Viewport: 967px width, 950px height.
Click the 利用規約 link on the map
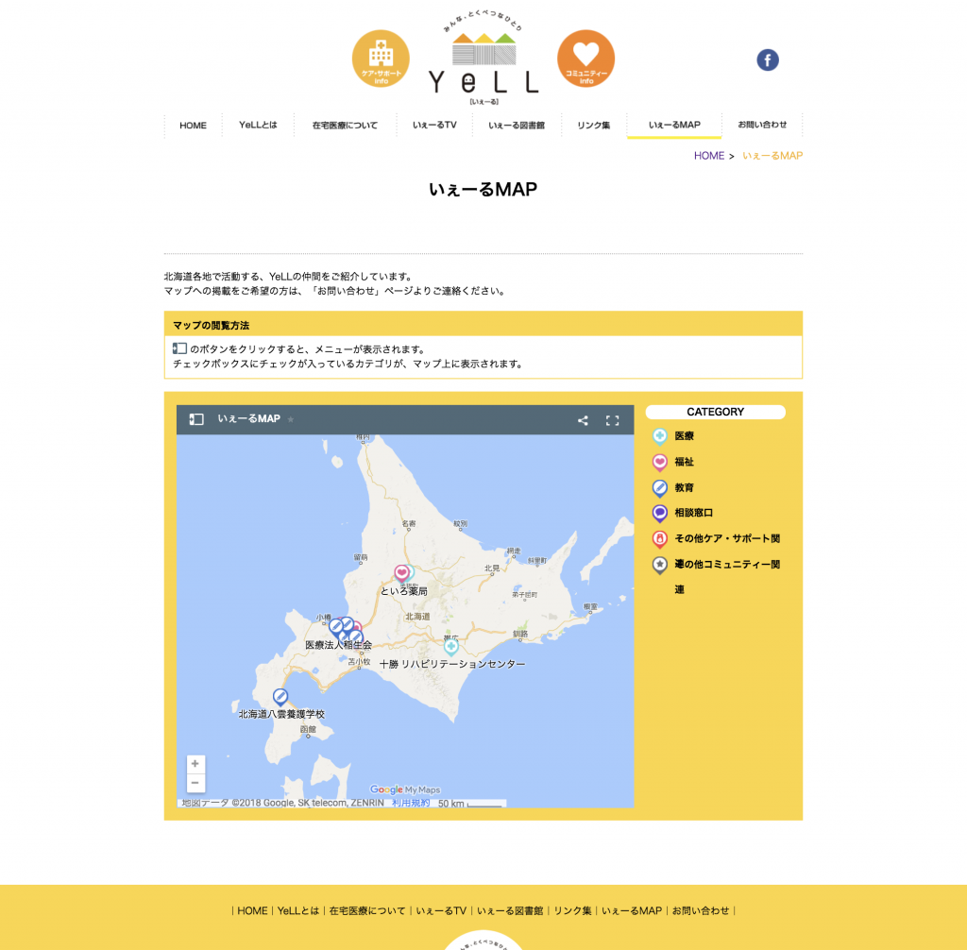pos(411,804)
